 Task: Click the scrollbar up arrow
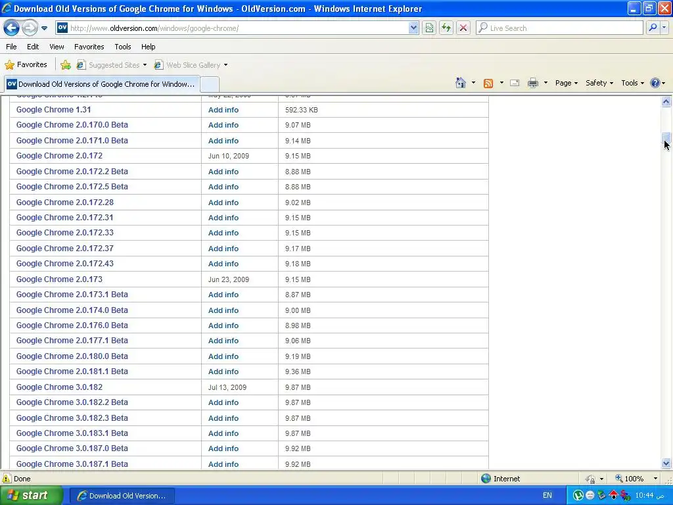(x=666, y=102)
